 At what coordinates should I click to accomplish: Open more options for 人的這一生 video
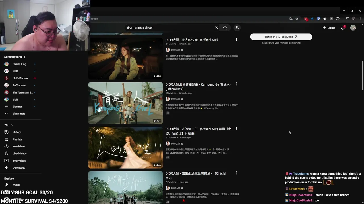[236, 129]
